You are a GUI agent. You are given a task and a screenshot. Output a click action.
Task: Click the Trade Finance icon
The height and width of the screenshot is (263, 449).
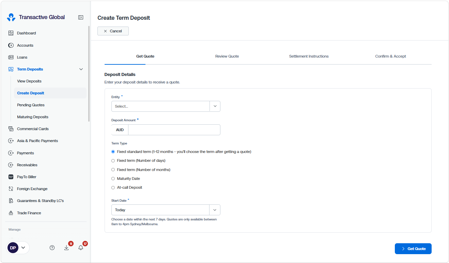pos(11,213)
